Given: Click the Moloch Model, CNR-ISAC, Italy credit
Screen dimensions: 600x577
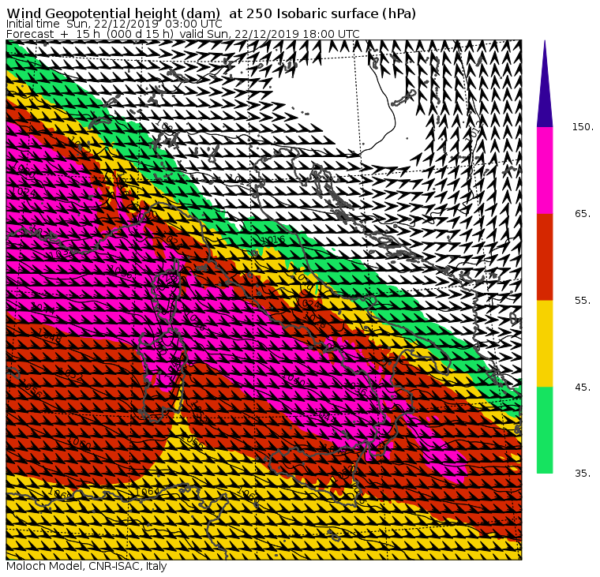Looking at the screenshot, I should pos(87,566).
